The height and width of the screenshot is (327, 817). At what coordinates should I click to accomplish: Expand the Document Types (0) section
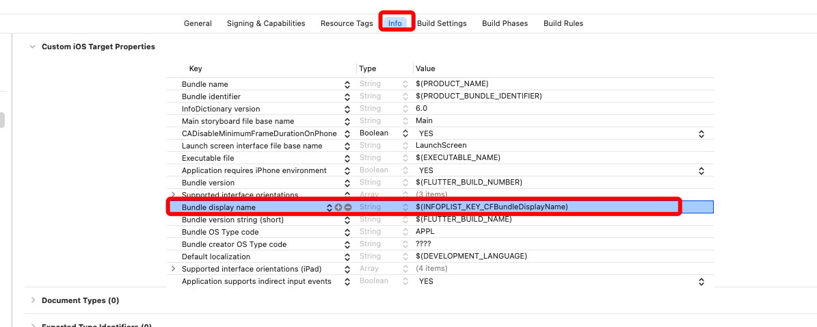tap(31, 300)
